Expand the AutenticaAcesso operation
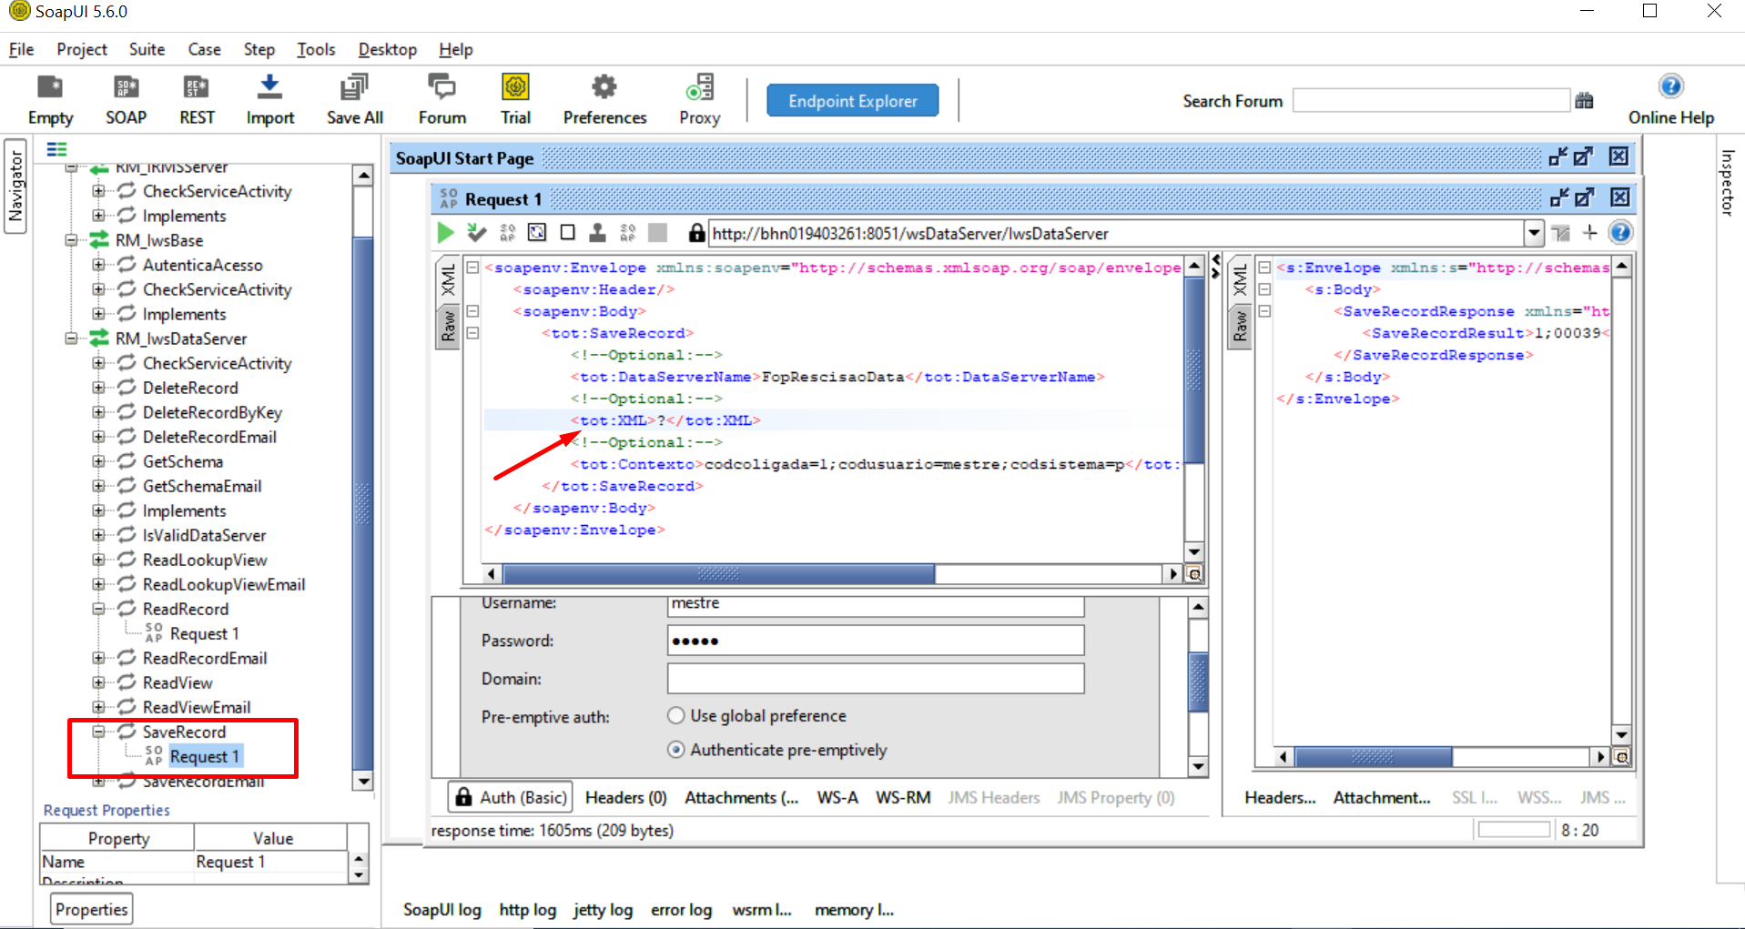The image size is (1745, 929). [x=98, y=265]
